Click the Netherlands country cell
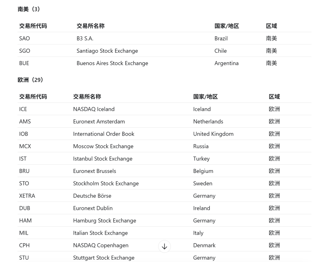 [x=208, y=121]
